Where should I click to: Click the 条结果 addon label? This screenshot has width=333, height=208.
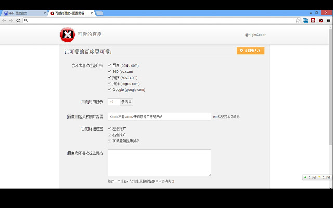[126, 102]
